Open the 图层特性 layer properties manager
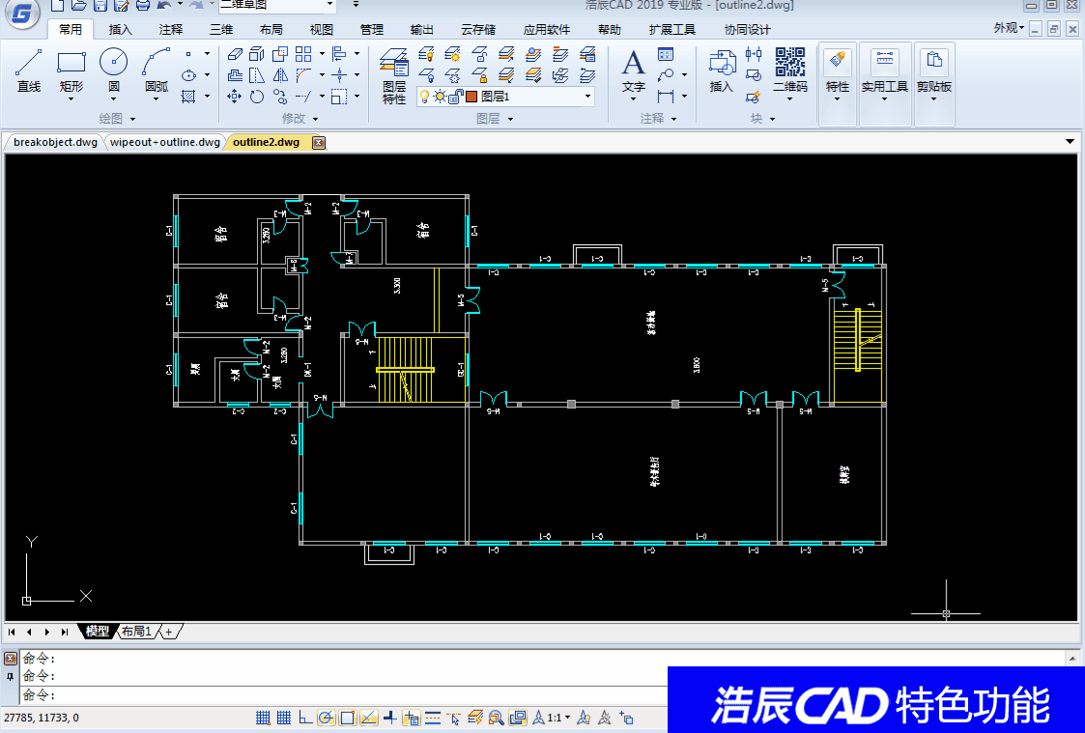Viewport: 1085px width, 733px height. click(x=394, y=76)
